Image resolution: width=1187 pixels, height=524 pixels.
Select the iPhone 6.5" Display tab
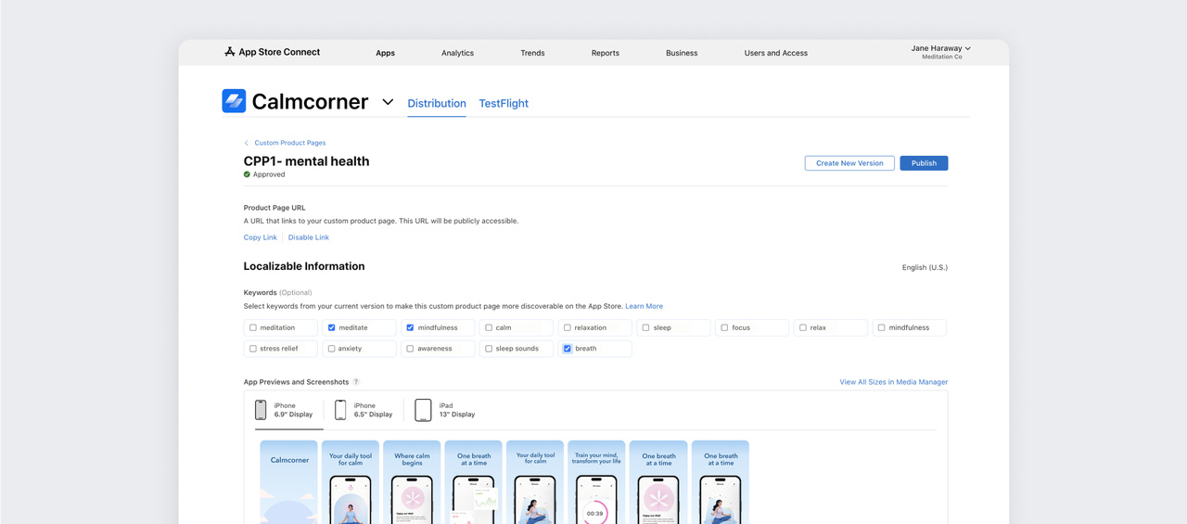(x=364, y=410)
